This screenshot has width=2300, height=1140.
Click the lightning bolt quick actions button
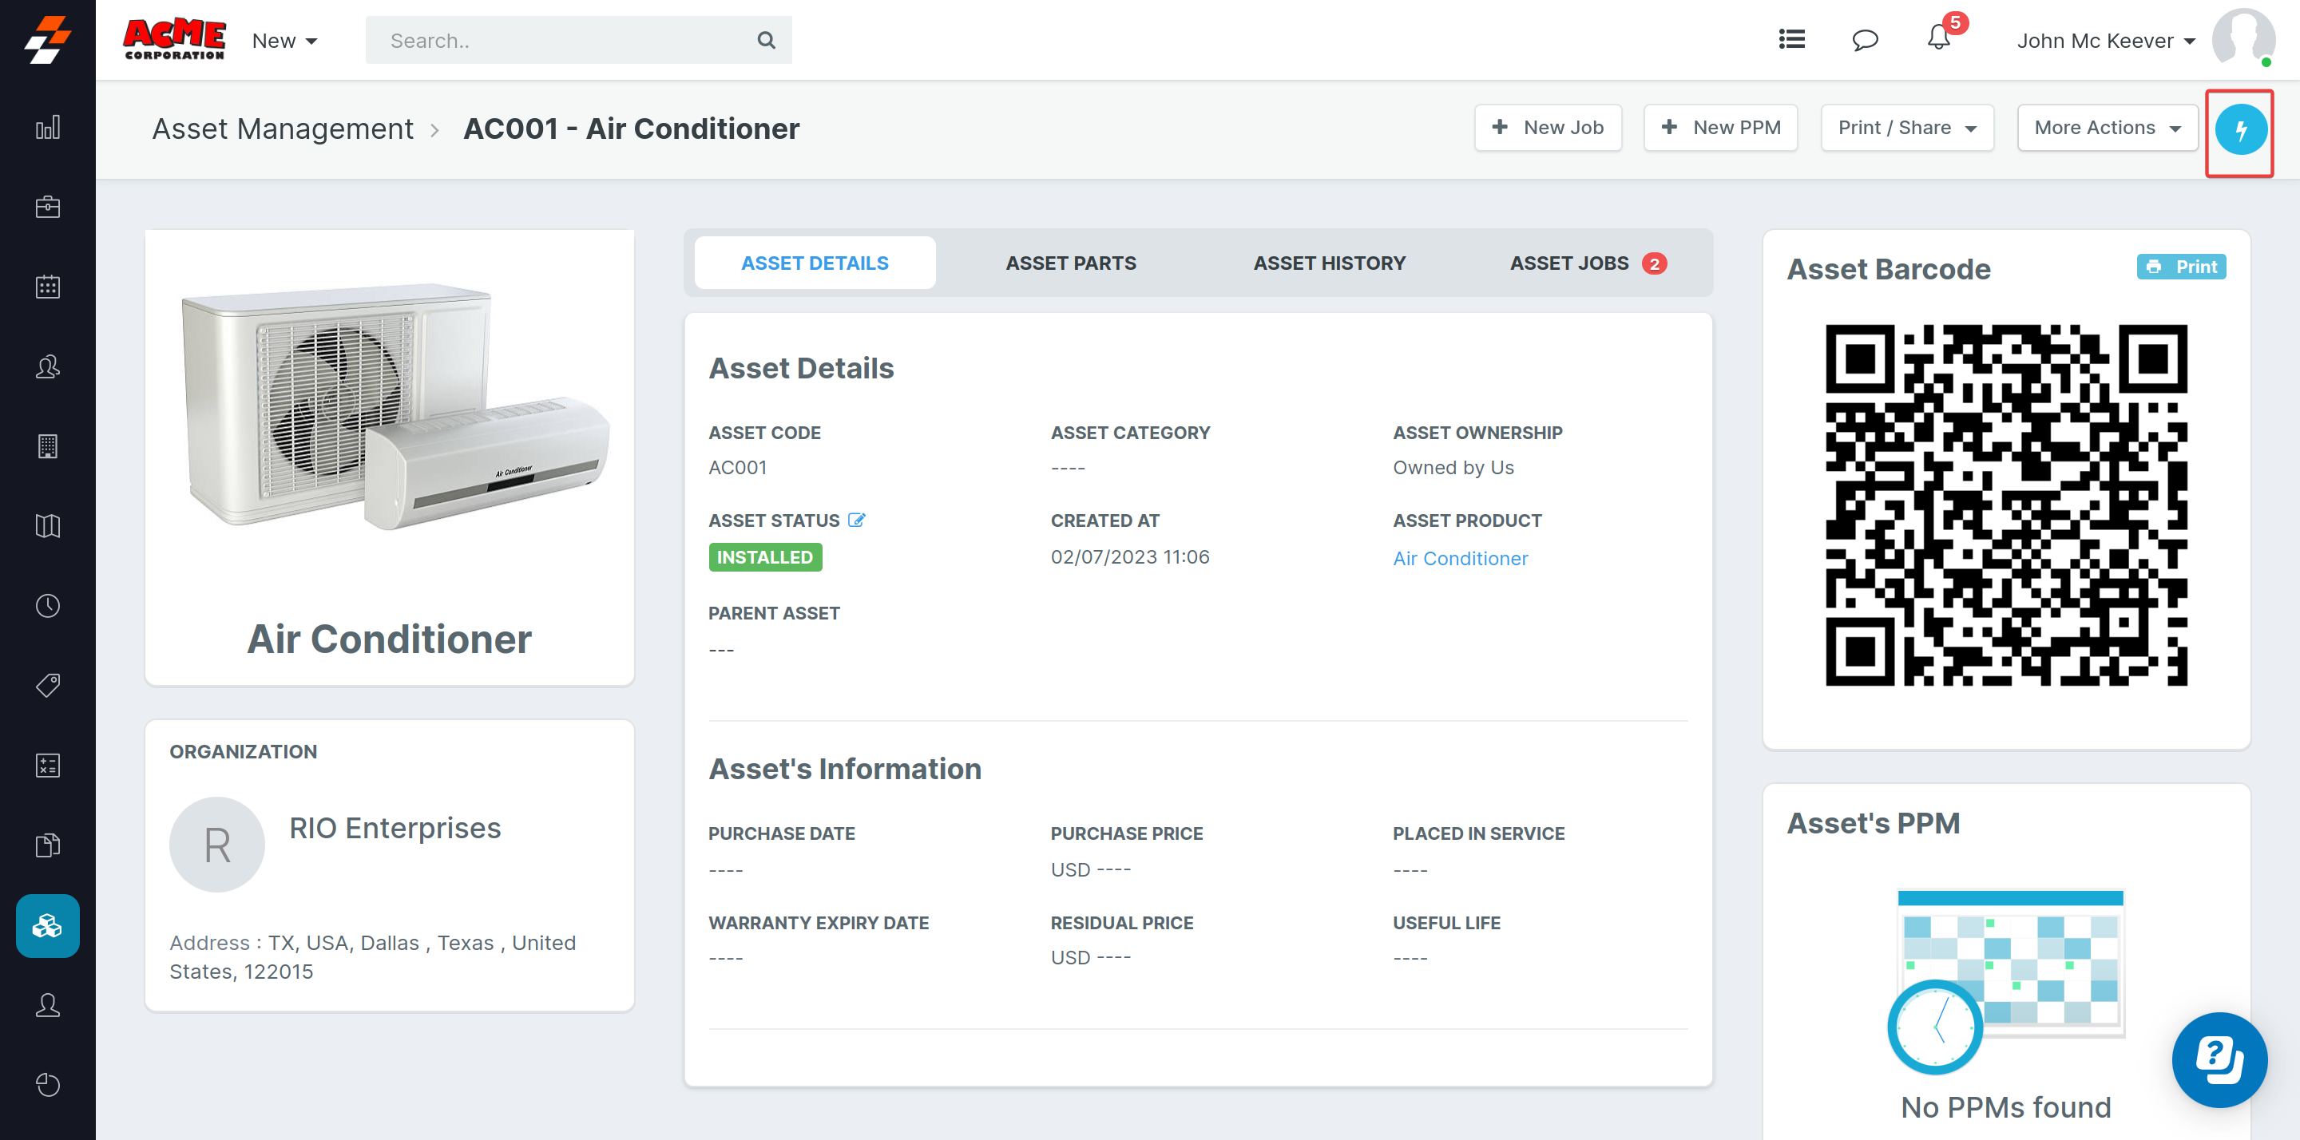[x=2239, y=130]
